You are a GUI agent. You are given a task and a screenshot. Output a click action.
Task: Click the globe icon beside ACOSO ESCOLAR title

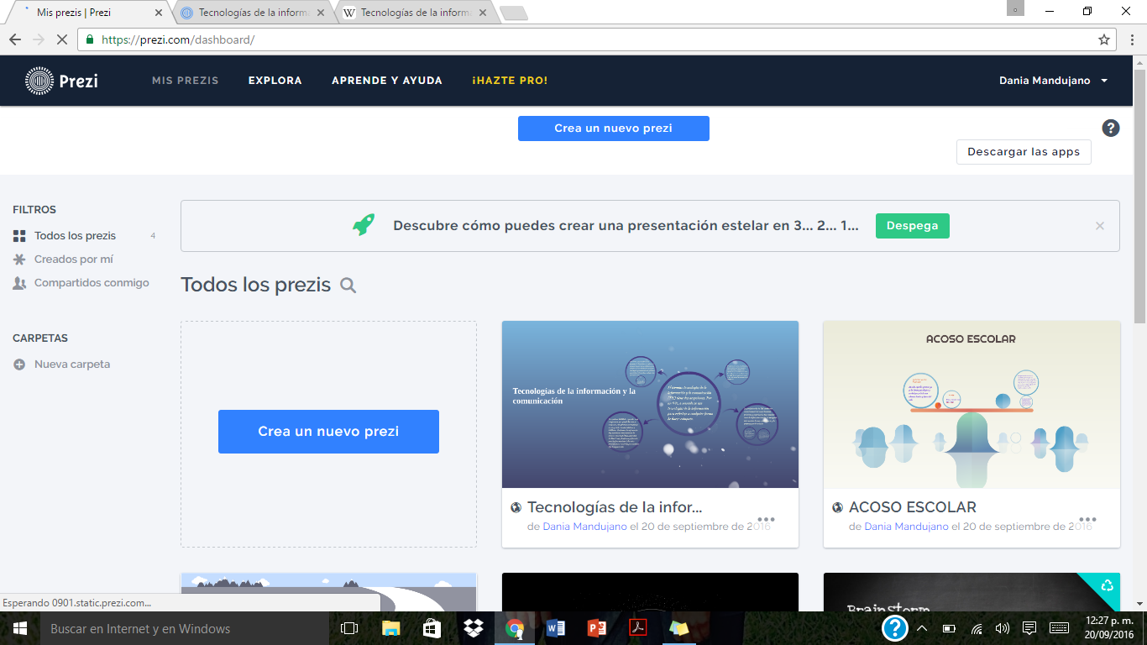[x=838, y=507]
